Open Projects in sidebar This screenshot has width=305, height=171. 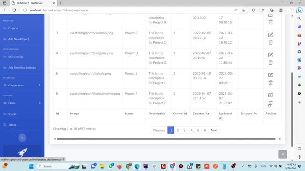pyautogui.click(x=13, y=28)
